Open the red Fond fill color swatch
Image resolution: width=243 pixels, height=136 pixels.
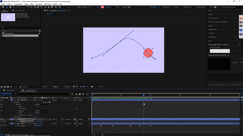tap(103, 7)
